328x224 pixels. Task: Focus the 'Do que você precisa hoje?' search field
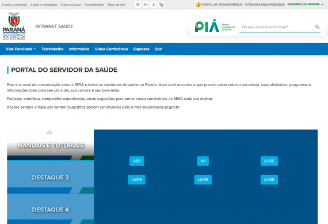point(277,27)
